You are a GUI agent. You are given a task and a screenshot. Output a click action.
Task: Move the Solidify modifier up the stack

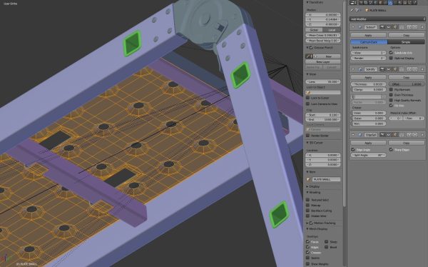click(x=409, y=69)
